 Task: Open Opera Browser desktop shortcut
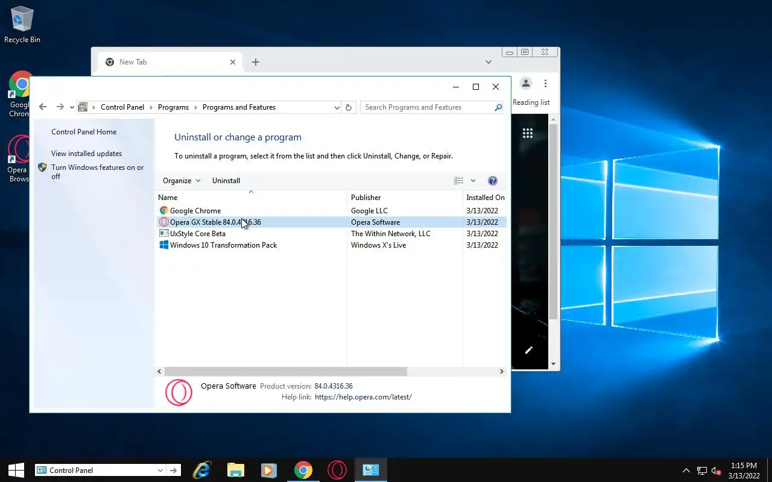[x=18, y=158]
